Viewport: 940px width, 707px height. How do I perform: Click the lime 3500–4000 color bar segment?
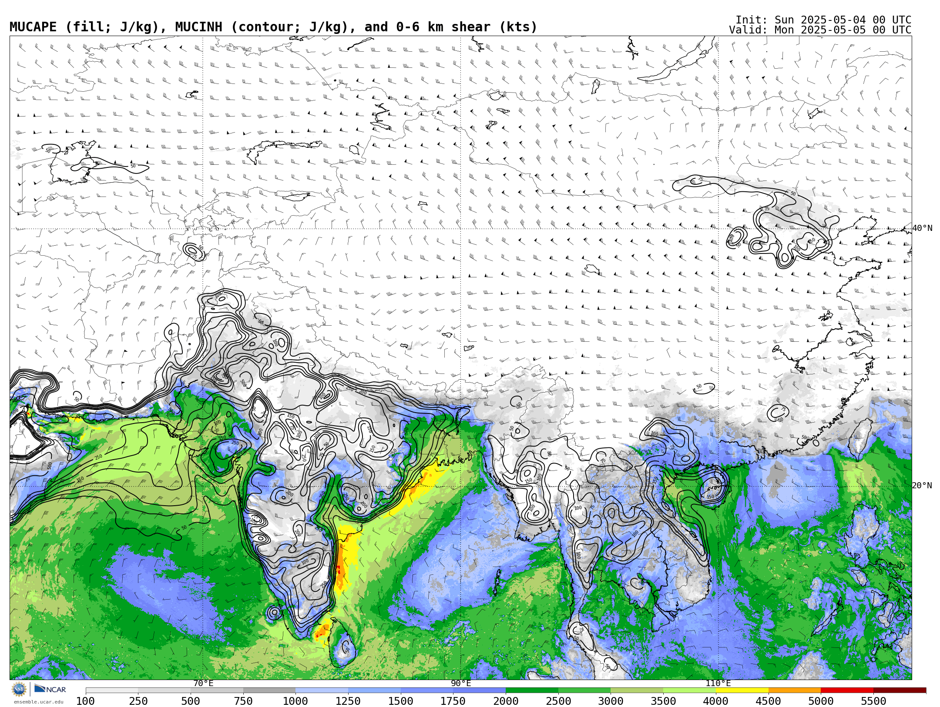pos(690,690)
